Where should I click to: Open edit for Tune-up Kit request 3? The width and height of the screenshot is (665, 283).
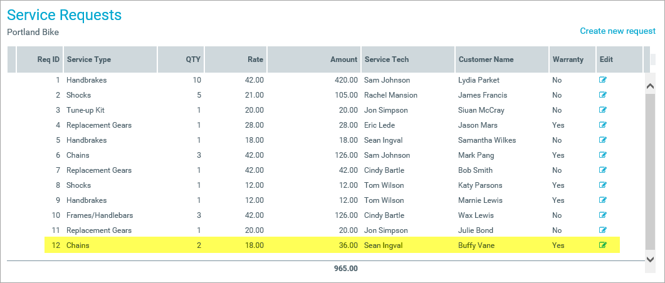click(603, 110)
